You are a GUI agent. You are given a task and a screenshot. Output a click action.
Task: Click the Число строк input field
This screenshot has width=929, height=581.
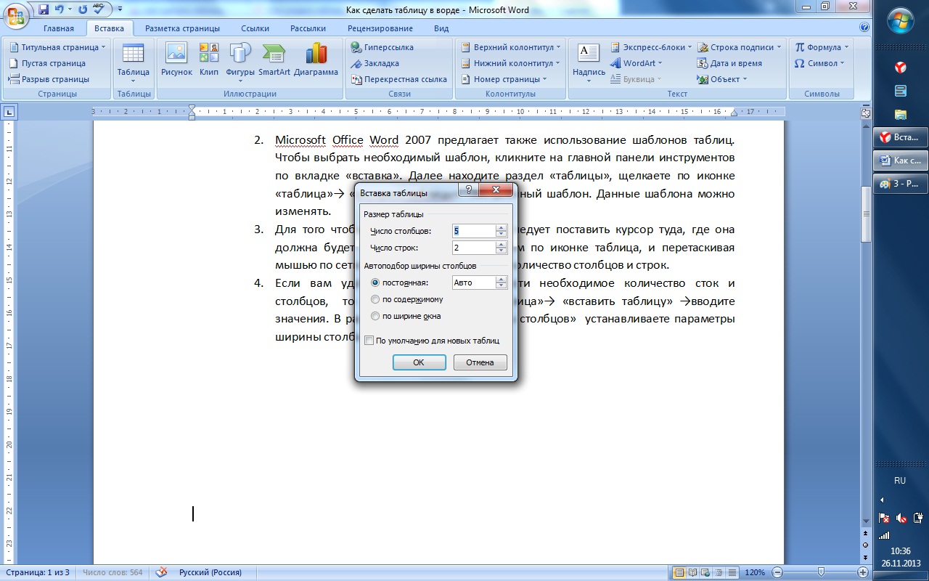473,248
